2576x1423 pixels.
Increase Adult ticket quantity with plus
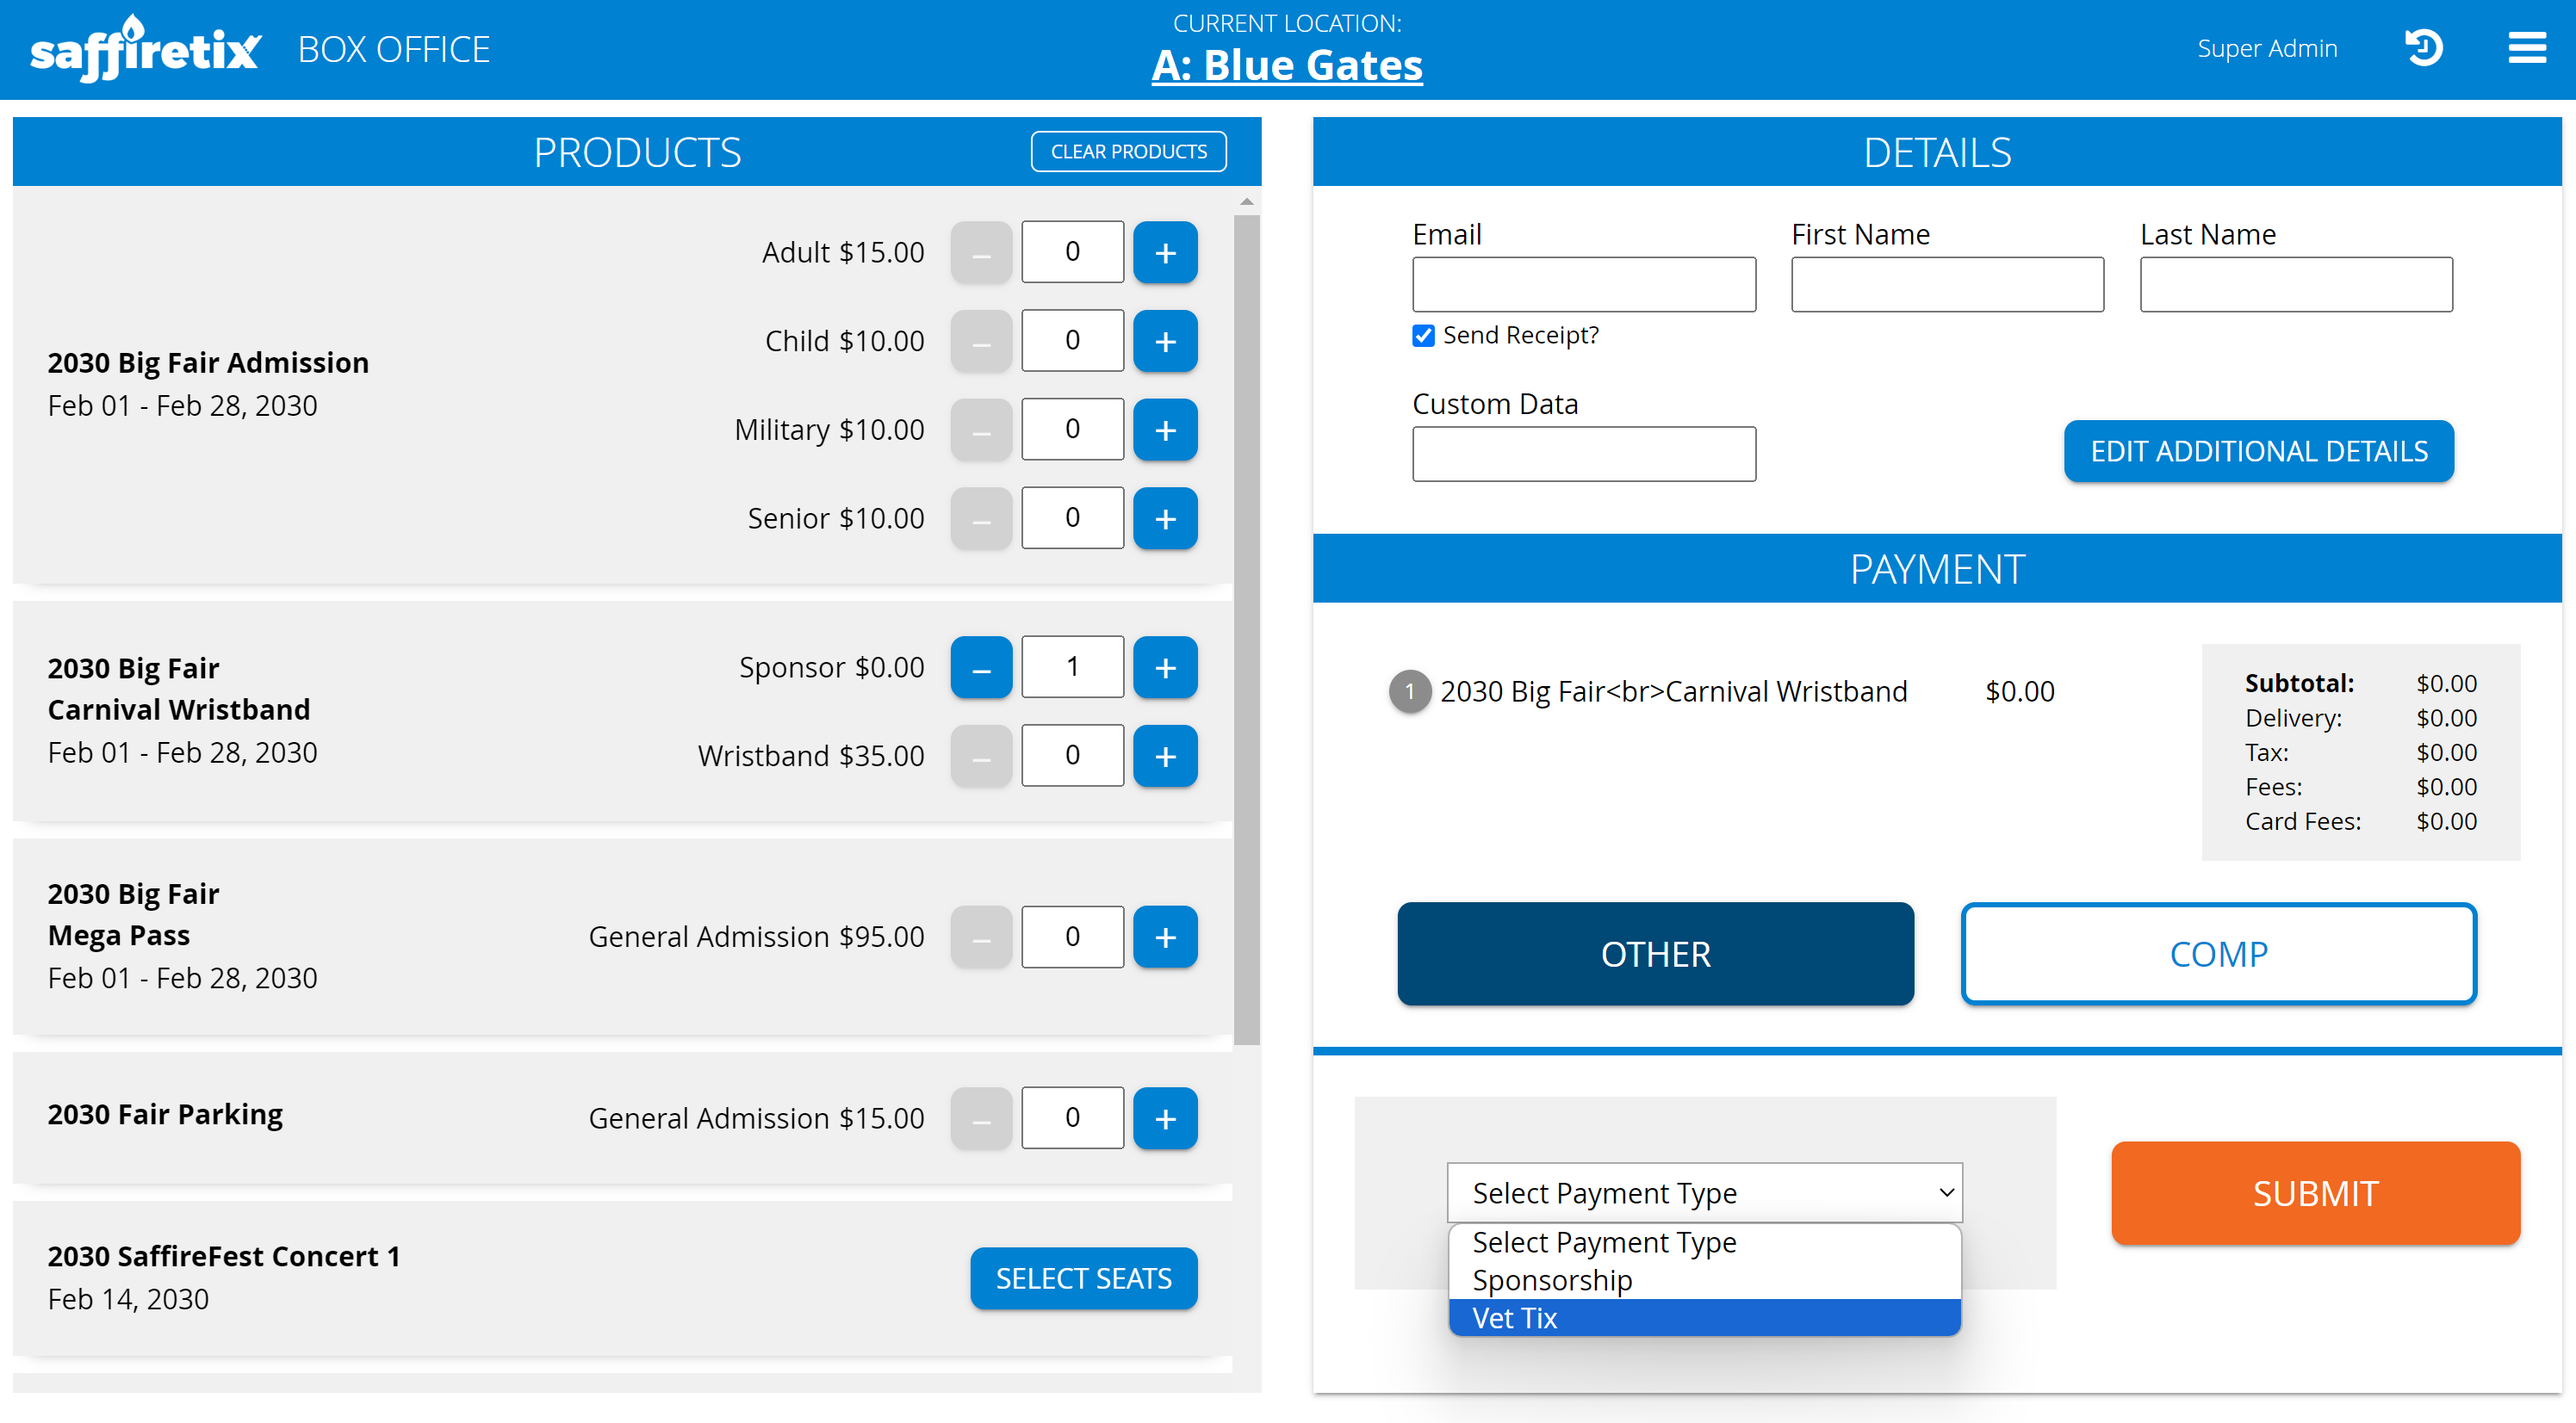[x=1165, y=252]
